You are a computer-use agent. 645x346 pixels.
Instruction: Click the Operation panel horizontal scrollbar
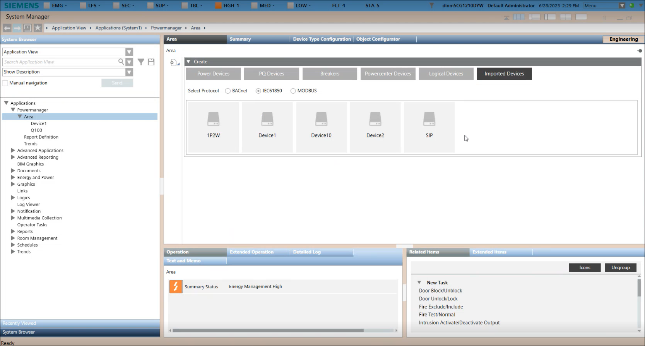click(x=268, y=331)
